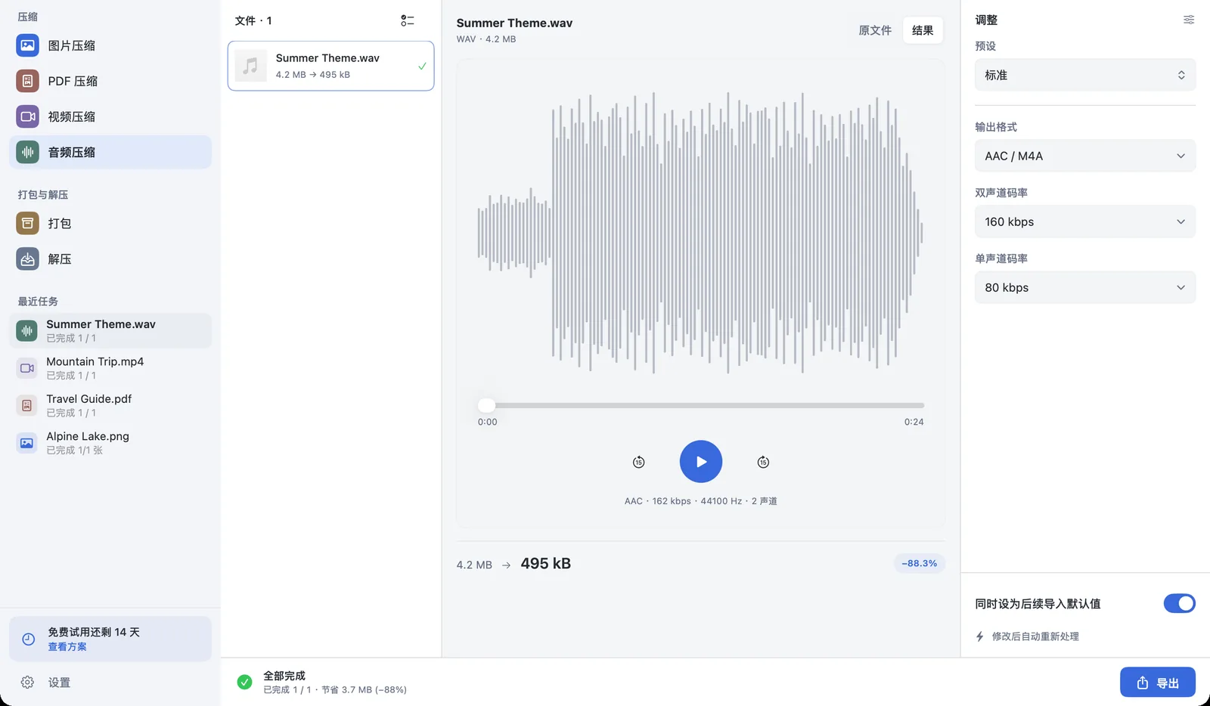1210x706 pixels.
Task: Click the 全部完成 green check icon
Action: pyautogui.click(x=244, y=682)
